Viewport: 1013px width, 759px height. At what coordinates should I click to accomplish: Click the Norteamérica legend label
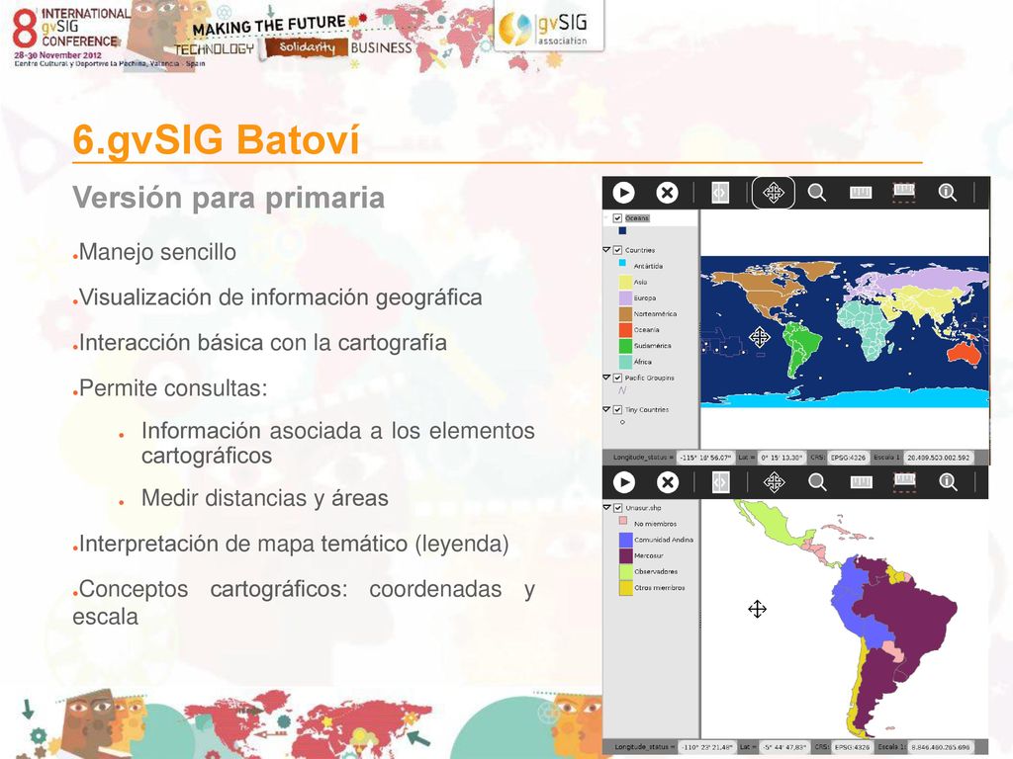655,313
